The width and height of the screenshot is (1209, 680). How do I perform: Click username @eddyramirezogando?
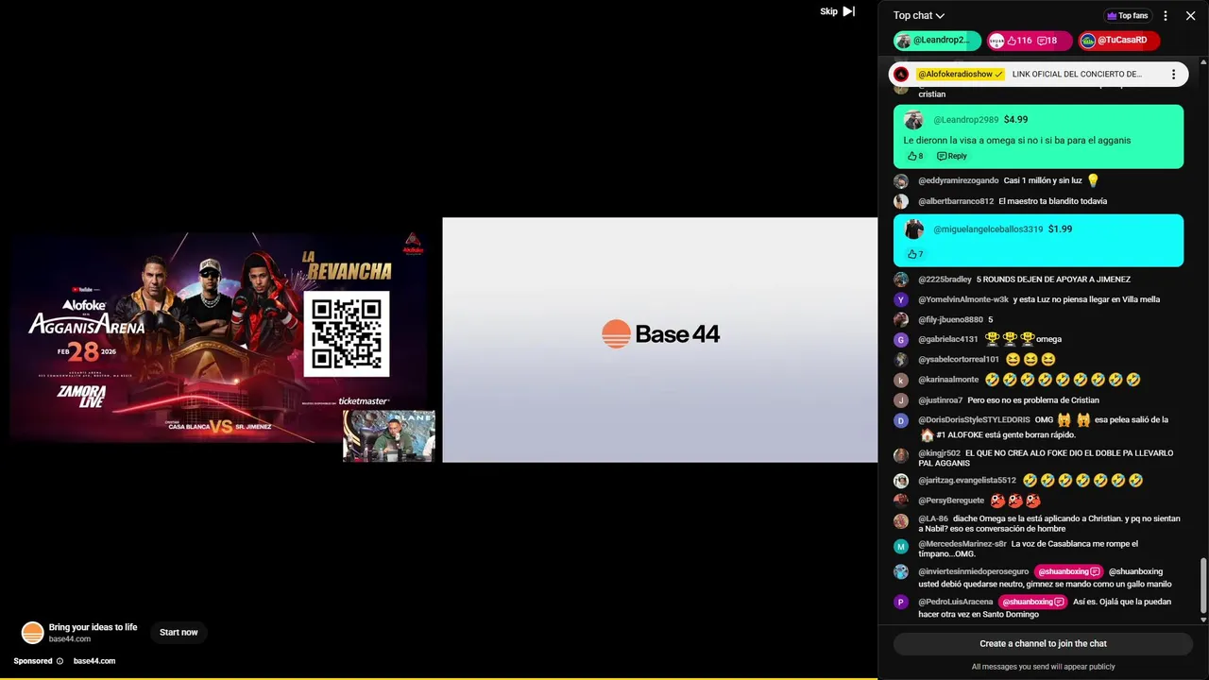tap(959, 180)
